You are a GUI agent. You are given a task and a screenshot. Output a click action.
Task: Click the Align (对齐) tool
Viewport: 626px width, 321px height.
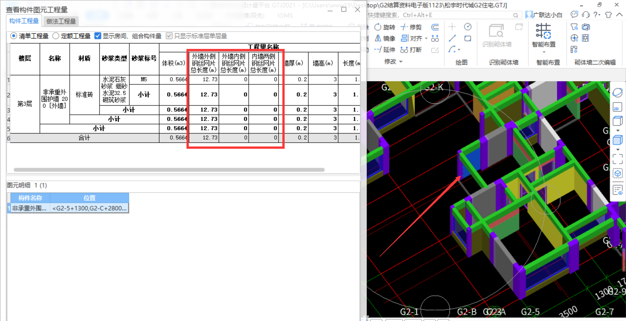pyautogui.click(x=411, y=38)
